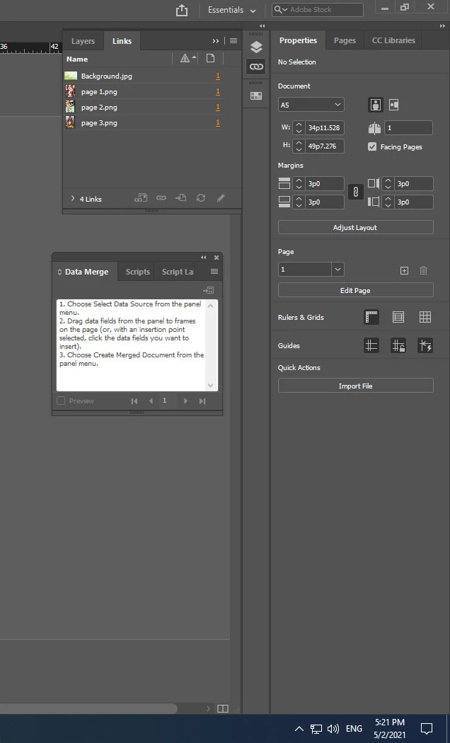Go to last record in Data Merge
Image resolution: width=450 pixels, height=743 pixels.
[x=202, y=401]
